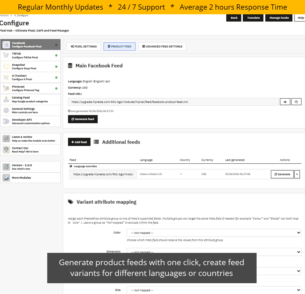This screenshot has height=294, width=305.
Task: Click the globe icon next to Language overrides
Action: (71, 166)
